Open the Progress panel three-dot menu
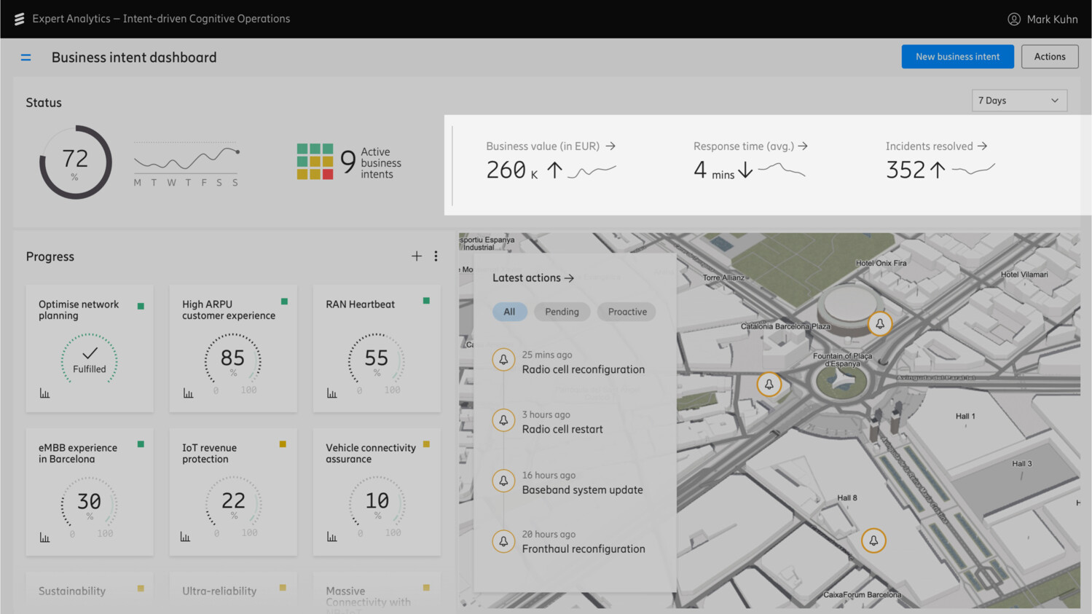The image size is (1092, 614). point(436,256)
